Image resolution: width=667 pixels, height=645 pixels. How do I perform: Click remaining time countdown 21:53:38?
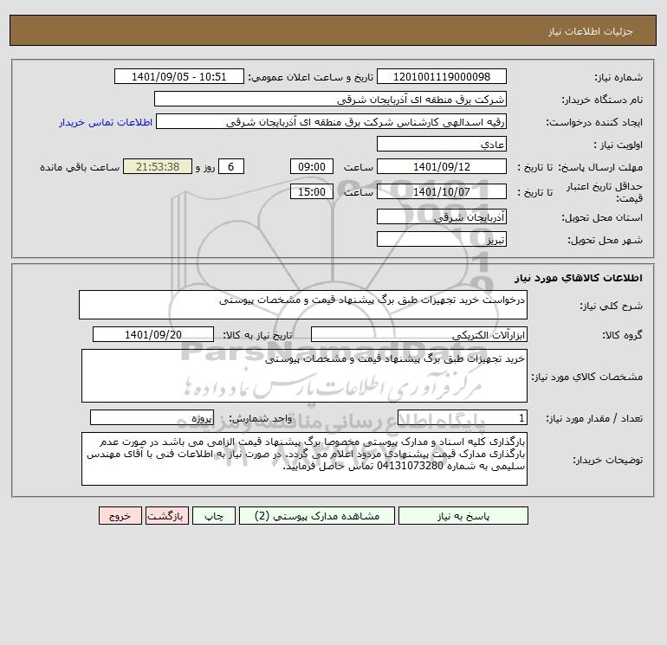(158, 167)
